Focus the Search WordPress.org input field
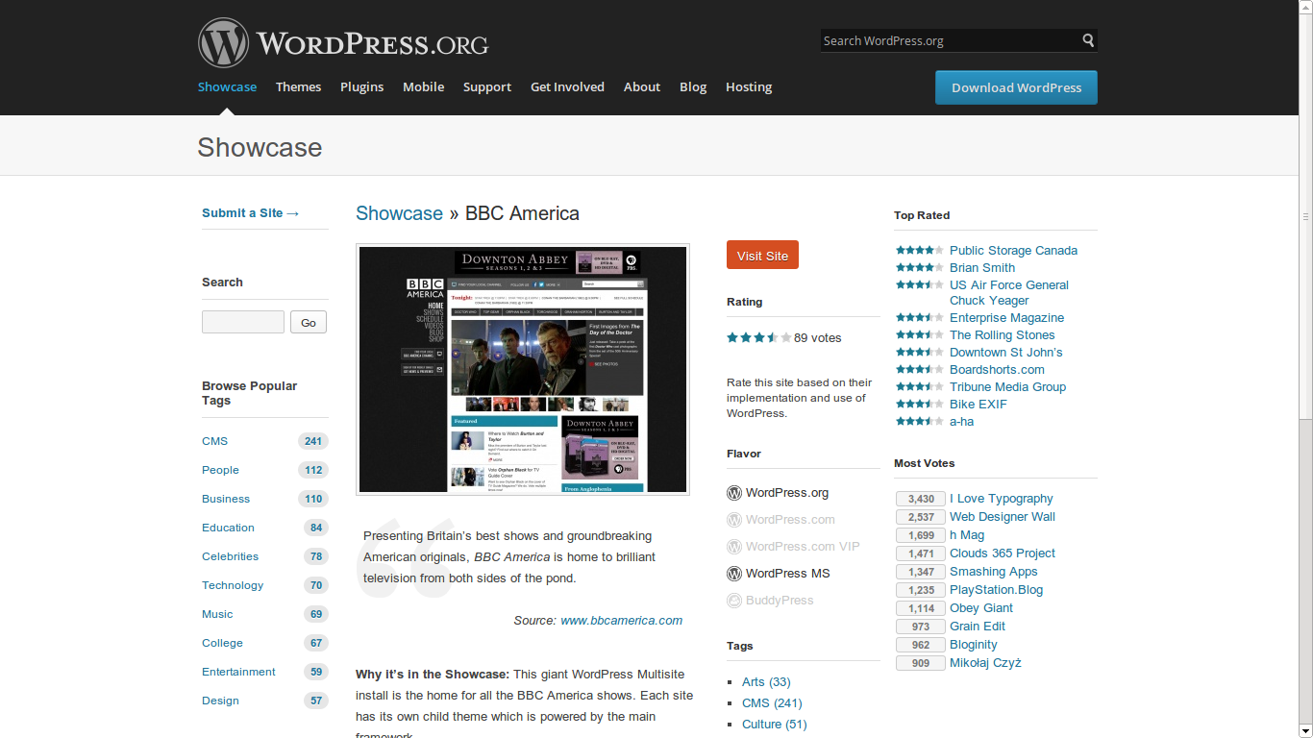Image resolution: width=1313 pixels, height=738 pixels. point(950,40)
